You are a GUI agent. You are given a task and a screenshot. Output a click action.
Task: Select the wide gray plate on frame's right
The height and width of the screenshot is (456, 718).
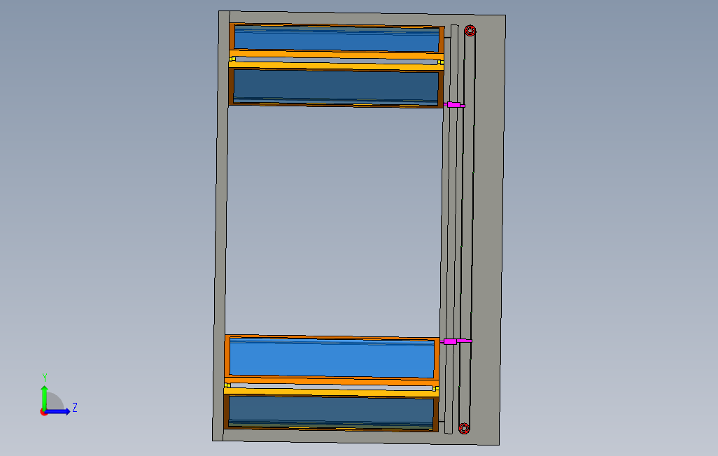click(x=488, y=229)
